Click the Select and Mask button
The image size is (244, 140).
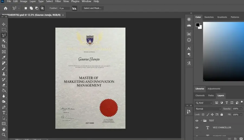[x=93, y=8]
